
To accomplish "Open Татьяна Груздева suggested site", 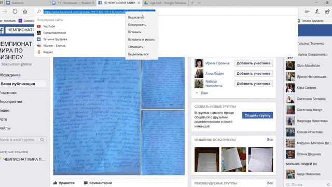I will [55, 39].
